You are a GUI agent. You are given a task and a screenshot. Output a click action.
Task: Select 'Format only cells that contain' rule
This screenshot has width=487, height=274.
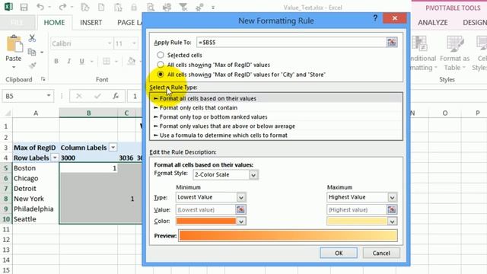pos(275,108)
